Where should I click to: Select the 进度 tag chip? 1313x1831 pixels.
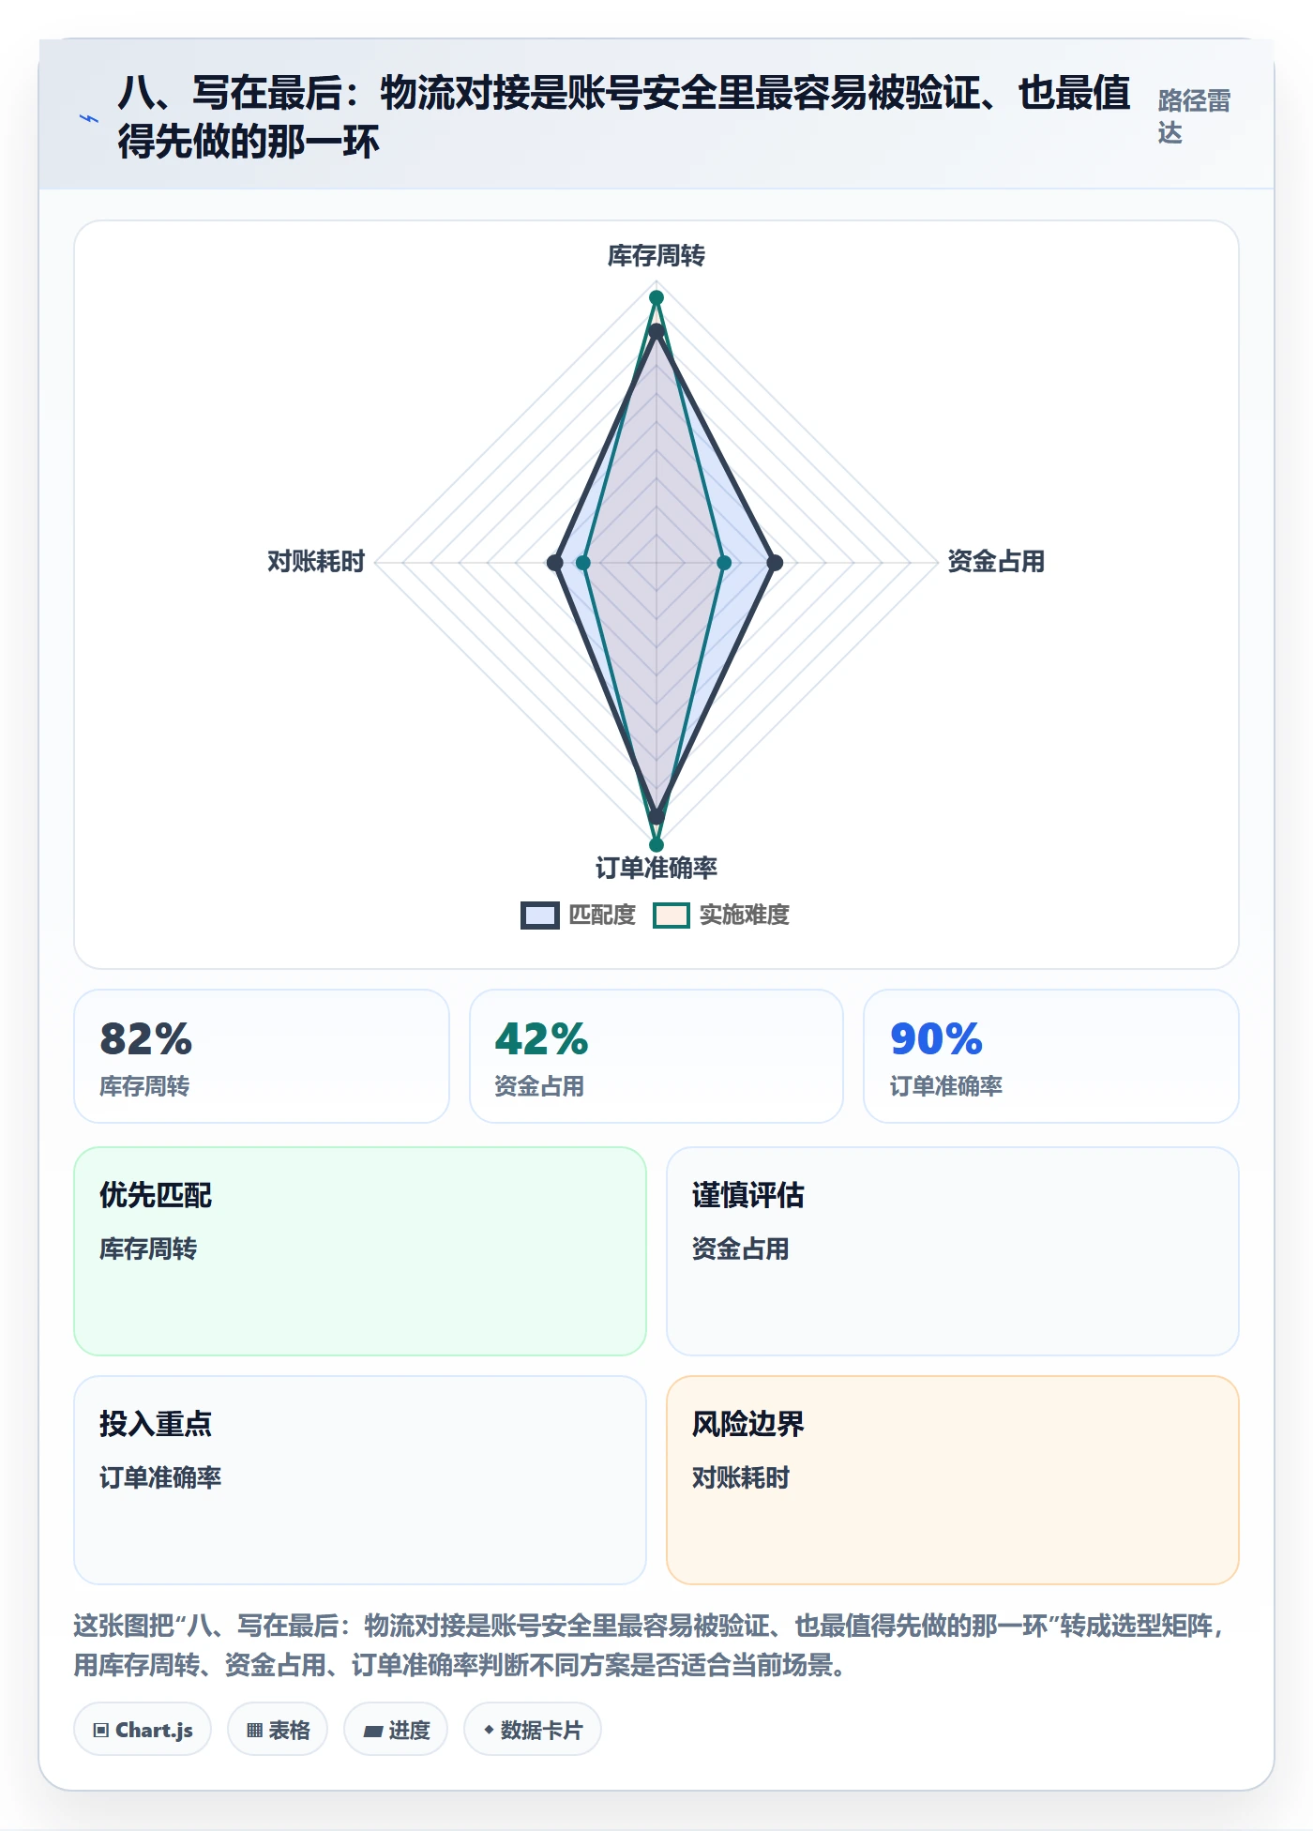396,1730
